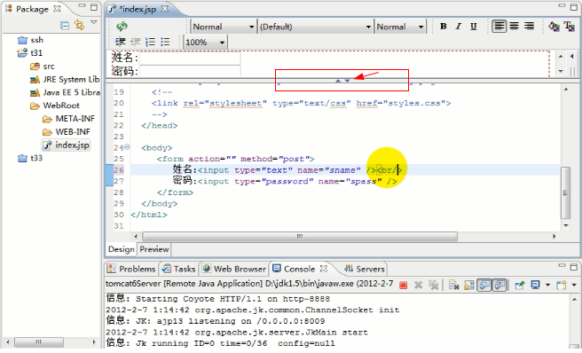
Task: Apply italic formatting in the designer toolbar
Action: (x=459, y=27)
